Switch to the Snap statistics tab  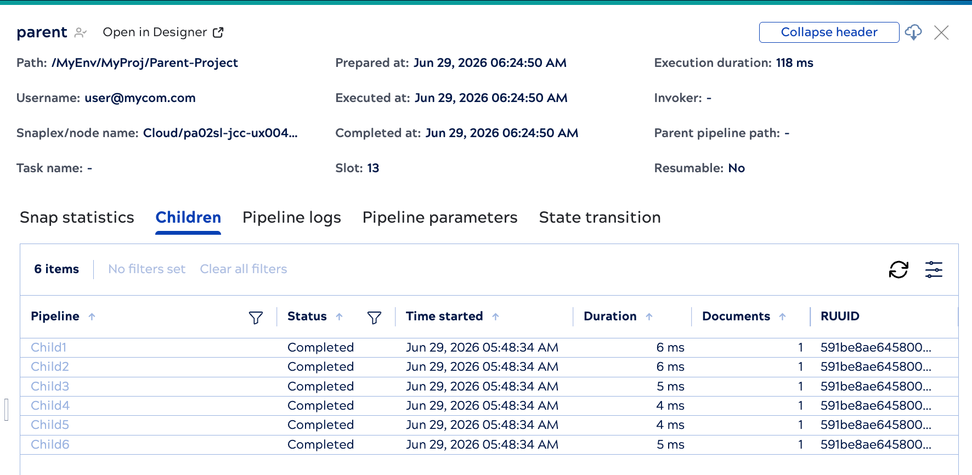(x=77, y=217)
